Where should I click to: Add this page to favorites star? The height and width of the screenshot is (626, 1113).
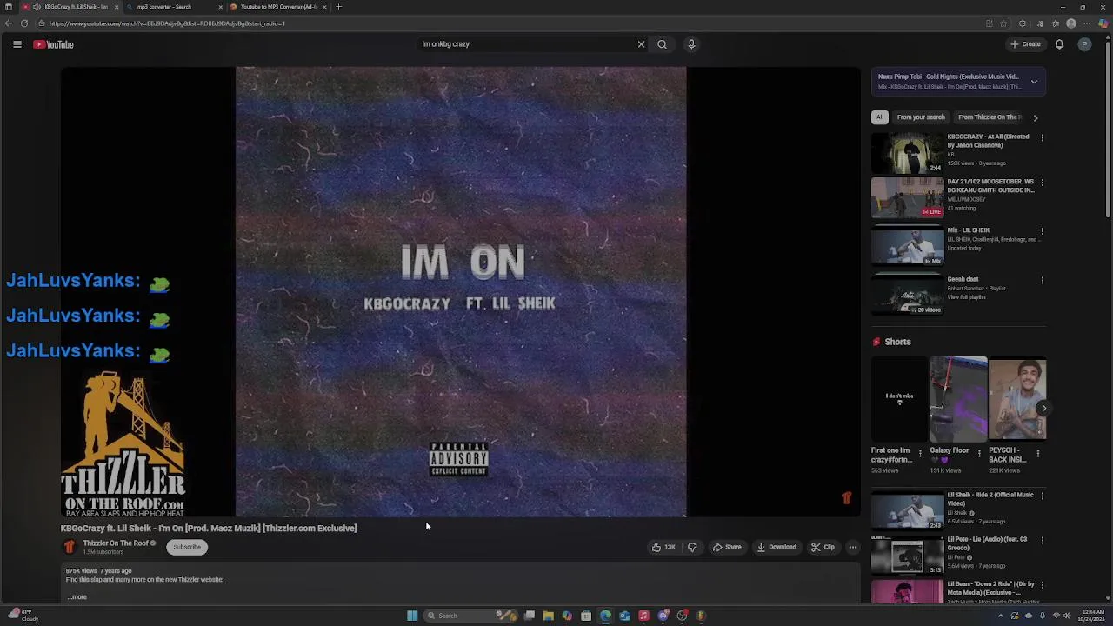(1003, 23)
